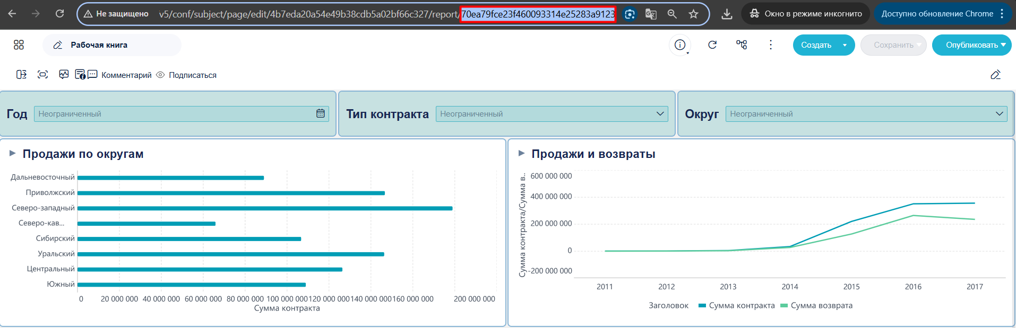Click the fullscreen view icon in toolbar

43,75
